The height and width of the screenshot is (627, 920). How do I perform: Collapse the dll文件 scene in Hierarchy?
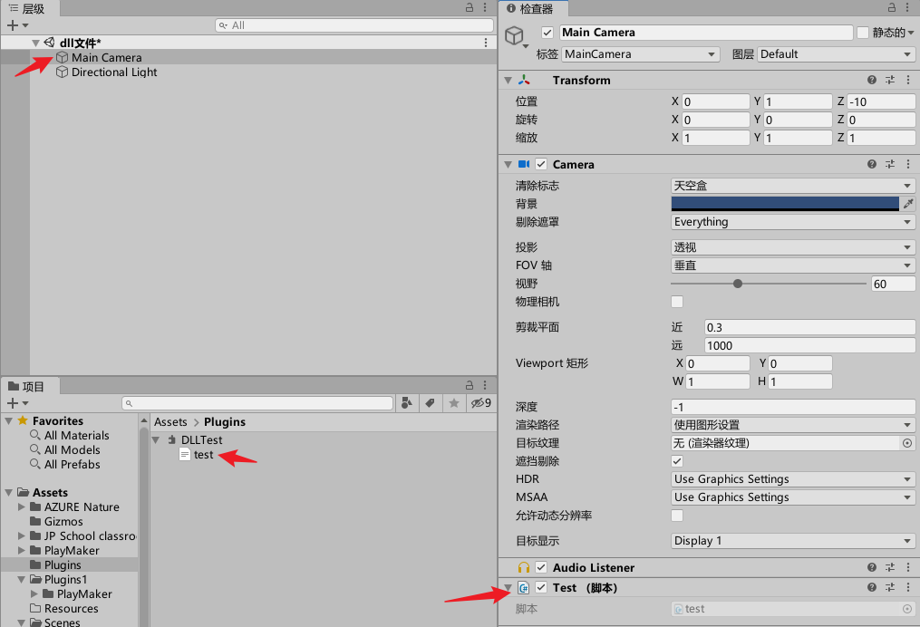click(35, 43)
